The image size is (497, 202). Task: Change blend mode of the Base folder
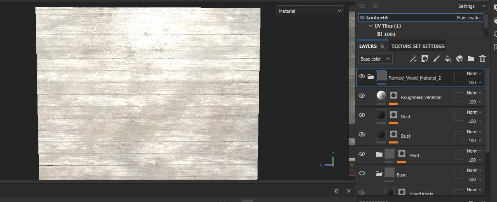(474, 171)
